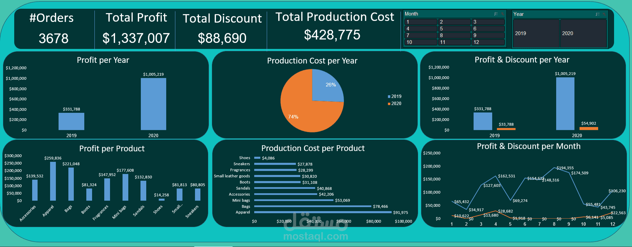Select 2020 in the Year slicer
This screenshot has width=632, height=247.
tap(583, 33)
